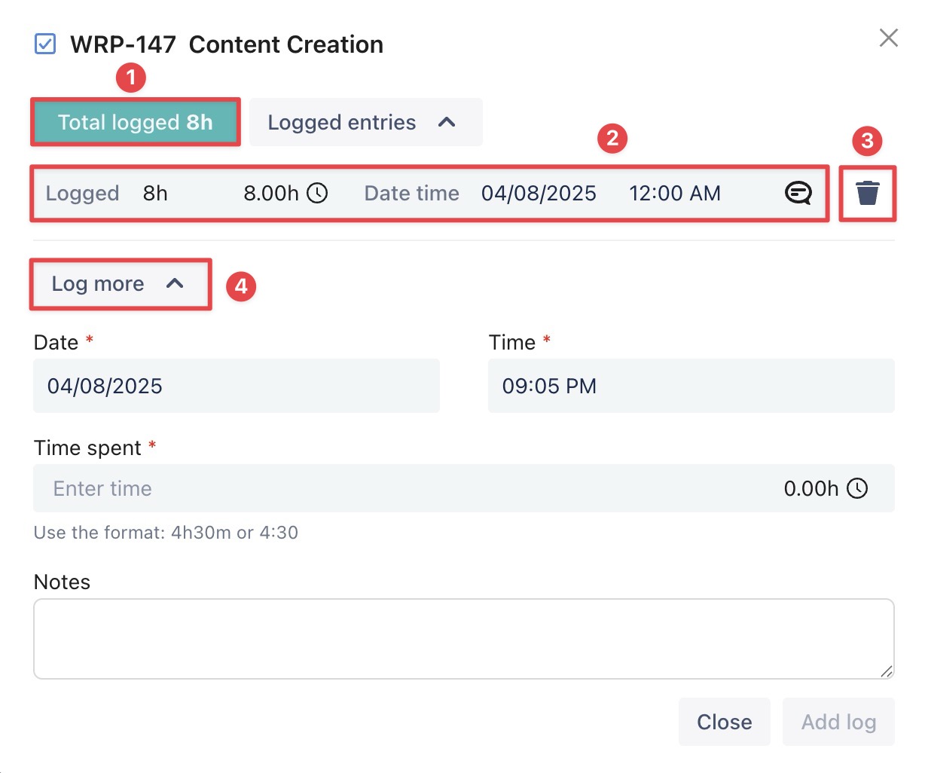Select the logged entry date 04/08/2025
Screen dimensions: 925x773
539,194
